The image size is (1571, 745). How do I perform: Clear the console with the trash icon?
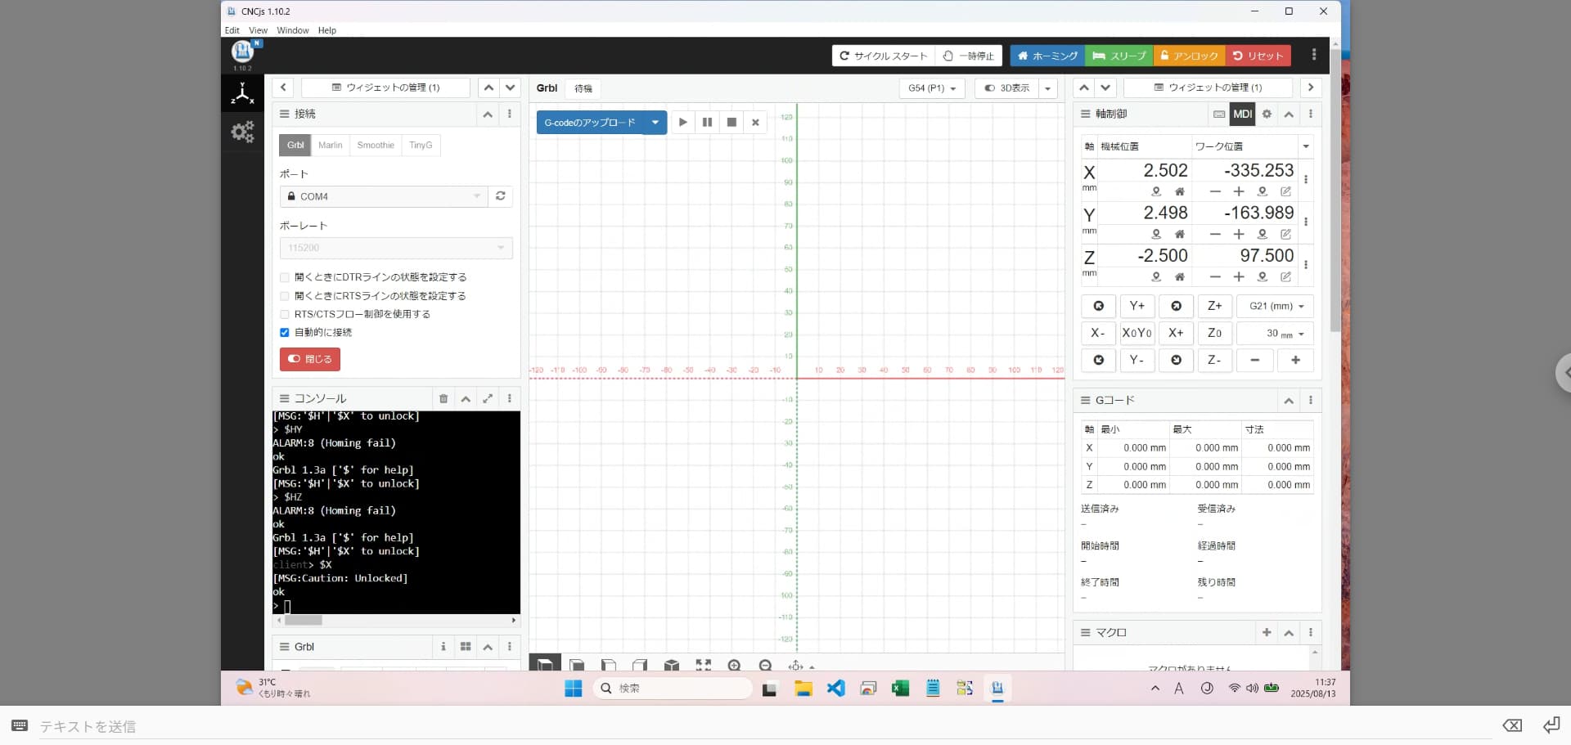point(443,399)
